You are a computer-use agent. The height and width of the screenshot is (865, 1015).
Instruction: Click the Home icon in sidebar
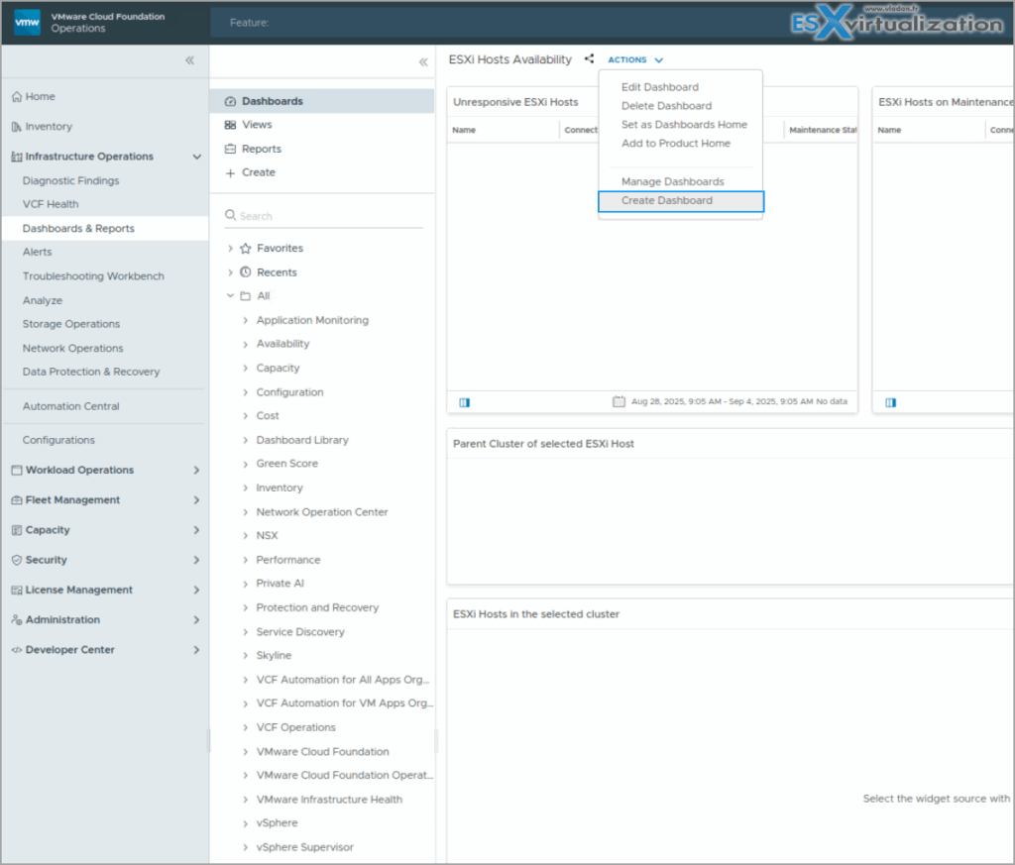17,97
